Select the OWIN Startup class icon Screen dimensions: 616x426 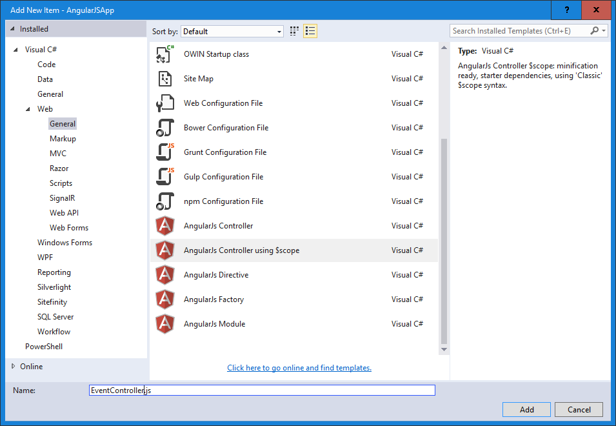tap(165, 54)
